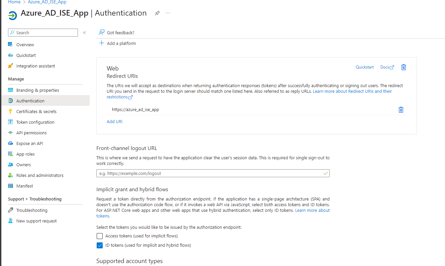Click the Token configuration bars icon
The height and width of the screenshot is (266, 445).
pos(10,122)
